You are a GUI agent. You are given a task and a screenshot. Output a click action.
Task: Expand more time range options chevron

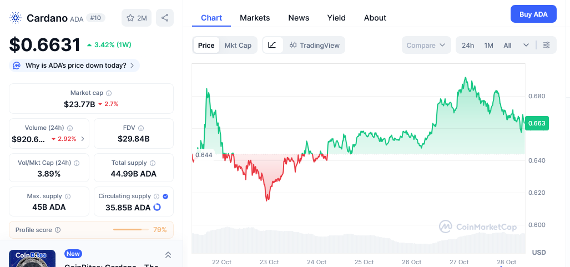tap(526, 45)
